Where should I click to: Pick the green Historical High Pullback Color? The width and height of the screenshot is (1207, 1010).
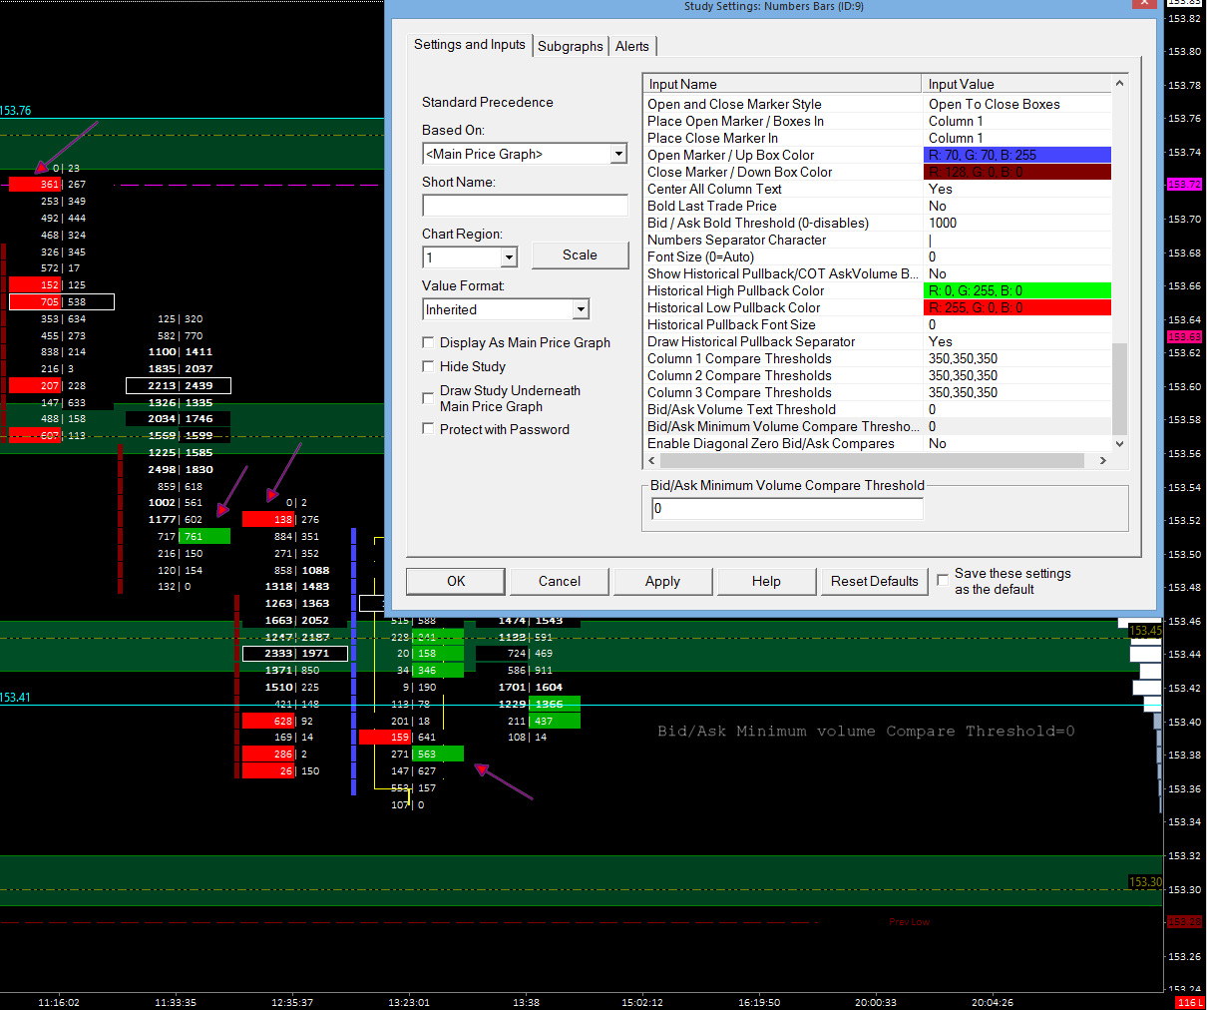coord(1017,290)
